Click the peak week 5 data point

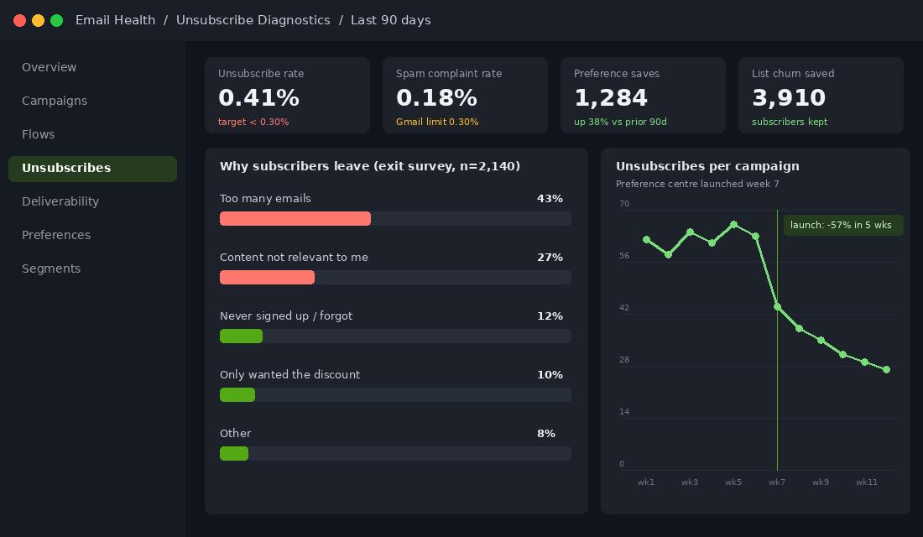[734, 225]
